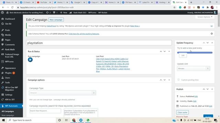Click the New menu in admin bar
This screenshot has height=123, width=220.
tap(64, 13)
